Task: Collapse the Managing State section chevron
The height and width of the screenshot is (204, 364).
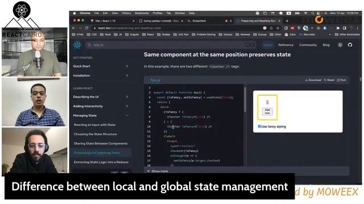Action: click(x=127, y=116)
